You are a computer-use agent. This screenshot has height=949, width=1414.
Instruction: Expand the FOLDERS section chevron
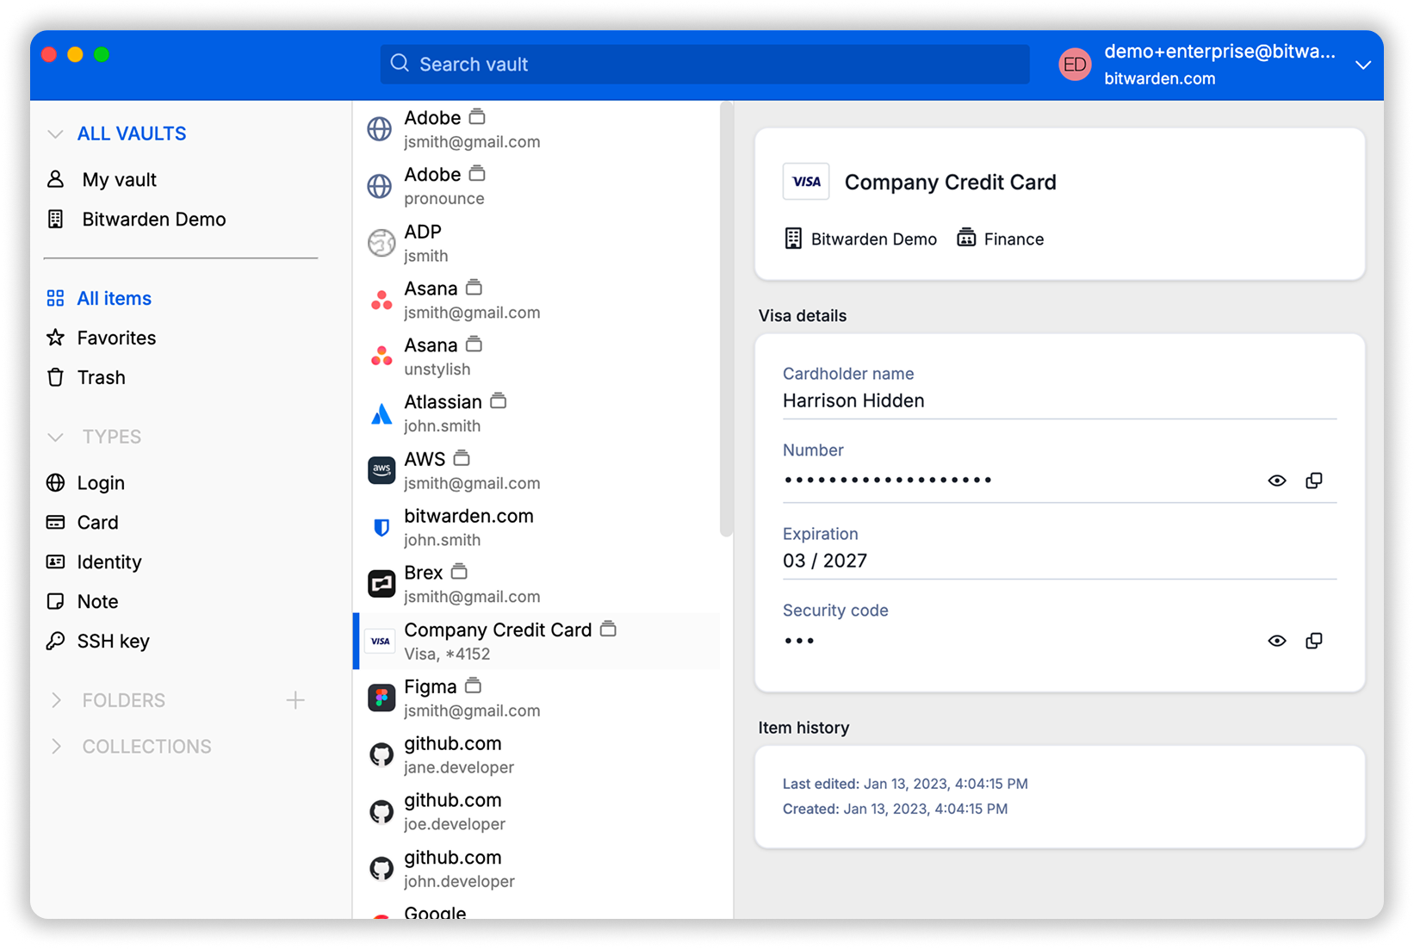point(55,700)
